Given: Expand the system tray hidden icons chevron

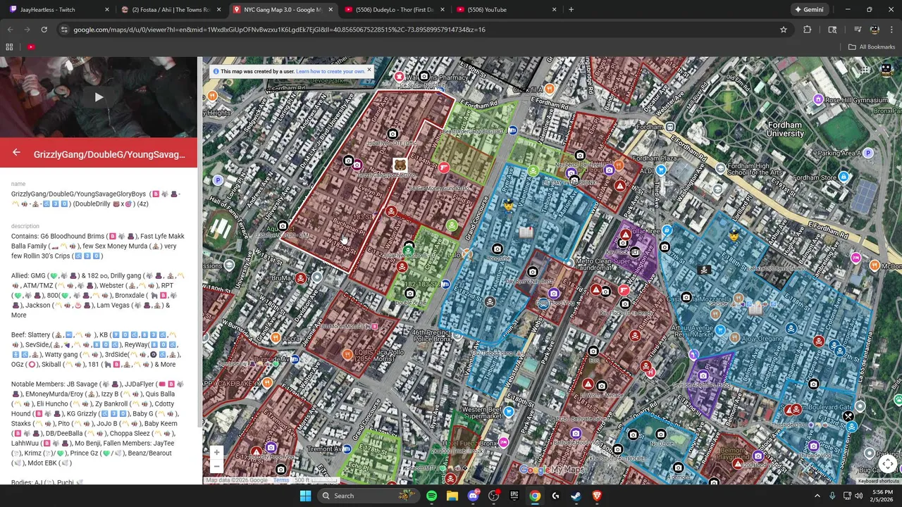Looking at the screenshot, I should click(817, 496).
